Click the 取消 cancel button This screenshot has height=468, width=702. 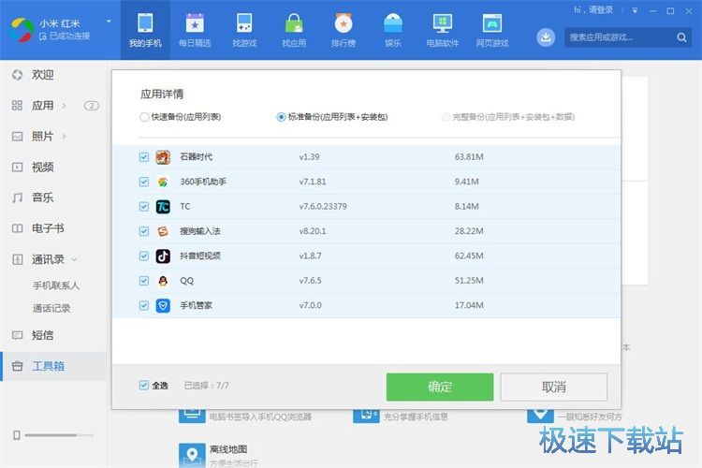554,387
